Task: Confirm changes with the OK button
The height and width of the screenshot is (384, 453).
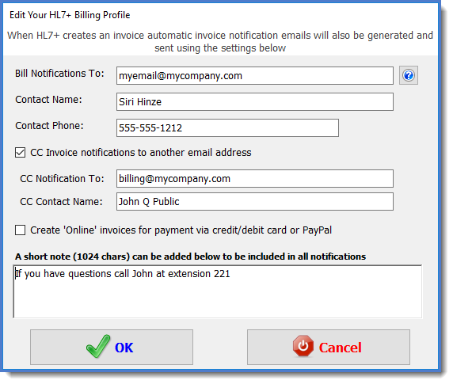Action: point(112,347)
